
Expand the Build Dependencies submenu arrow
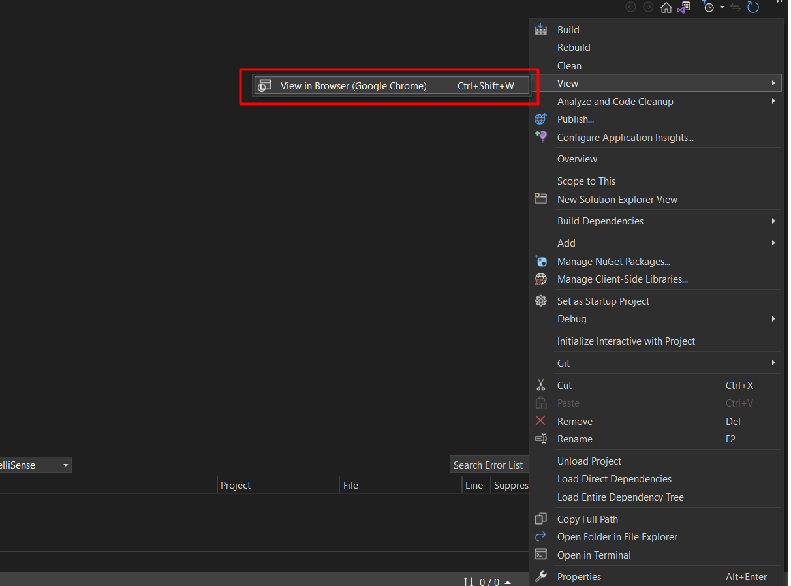coord(773,221)
